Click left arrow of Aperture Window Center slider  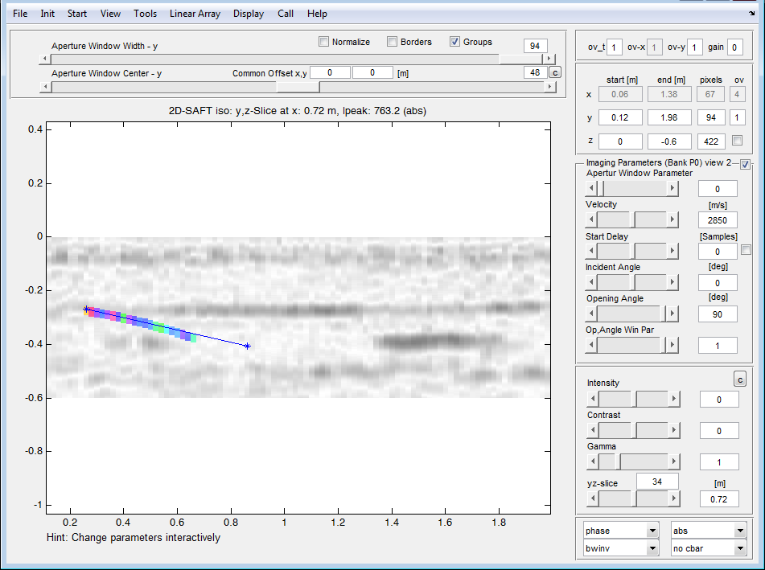click(45, 87)
